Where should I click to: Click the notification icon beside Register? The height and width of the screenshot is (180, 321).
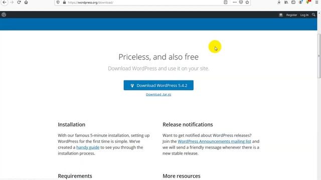click(x=281, y=15)
